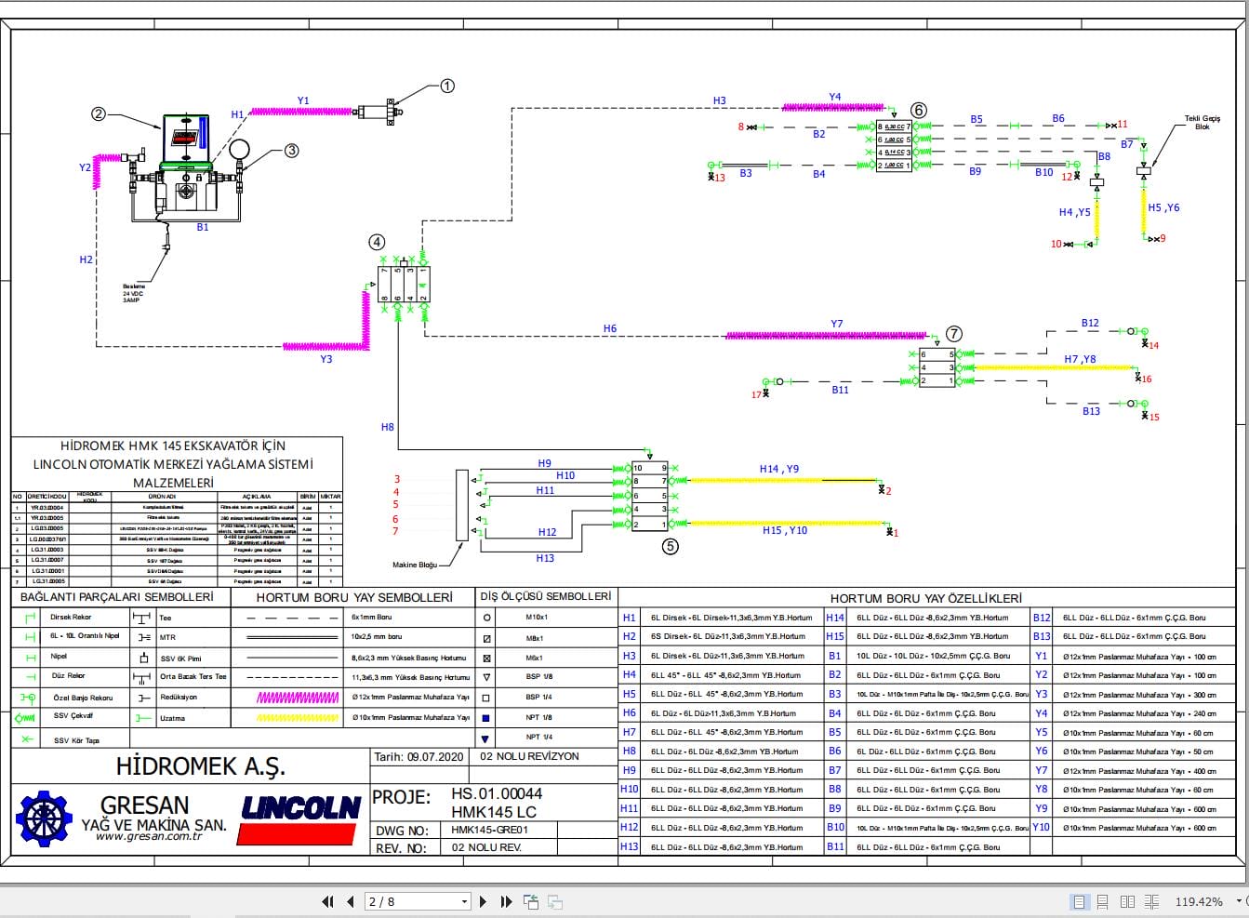Switch to two-page continuous layout
Screen dimensions: 1249x918
1151,901
